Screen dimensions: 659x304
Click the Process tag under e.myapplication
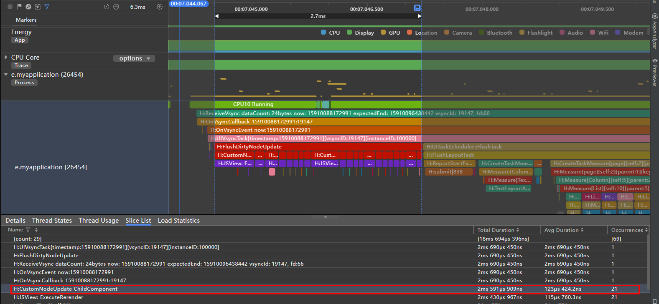pos(24,83)
